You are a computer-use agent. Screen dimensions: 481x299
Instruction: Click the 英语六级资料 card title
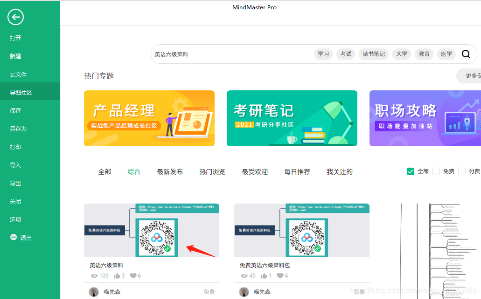point(106,265)
